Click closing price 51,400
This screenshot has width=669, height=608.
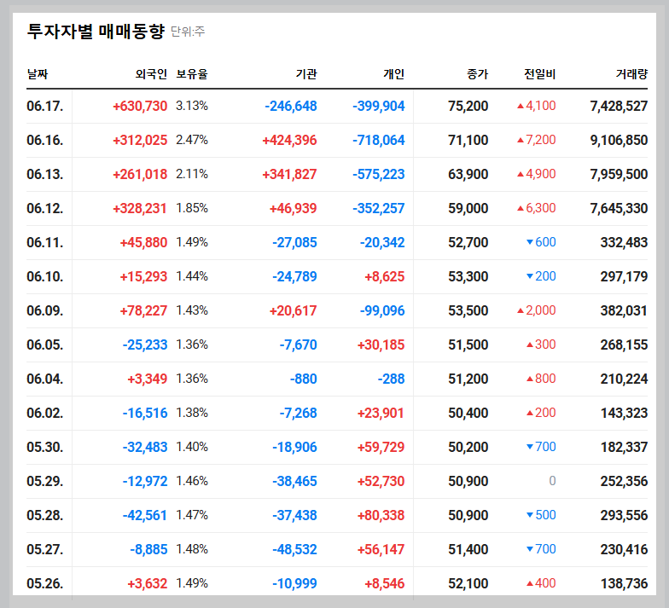click(468, 549)
